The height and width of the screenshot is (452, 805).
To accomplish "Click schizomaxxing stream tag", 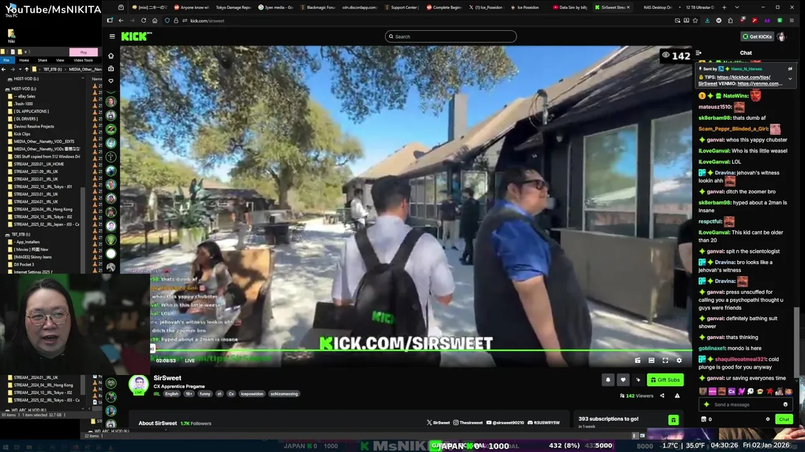I will [x=284, y=394].
